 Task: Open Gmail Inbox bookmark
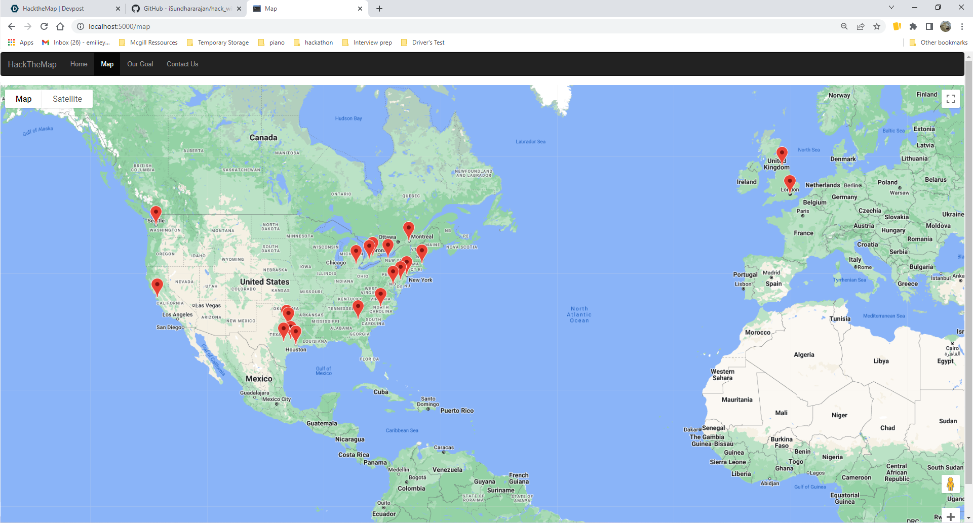coord(76,43)
